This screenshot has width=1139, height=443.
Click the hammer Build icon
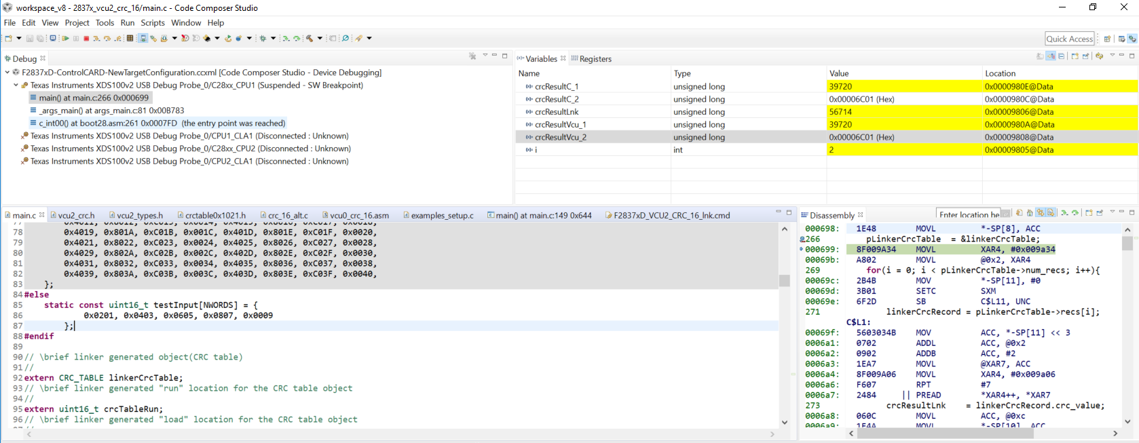(310, 38)
